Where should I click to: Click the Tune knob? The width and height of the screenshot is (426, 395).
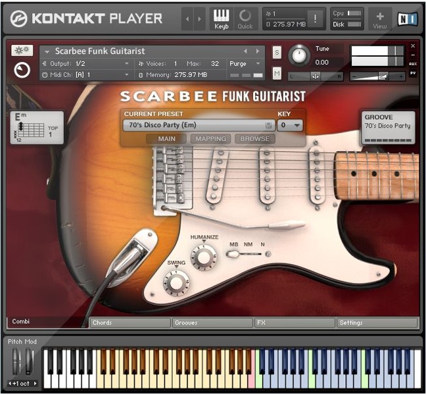[299, 55]
